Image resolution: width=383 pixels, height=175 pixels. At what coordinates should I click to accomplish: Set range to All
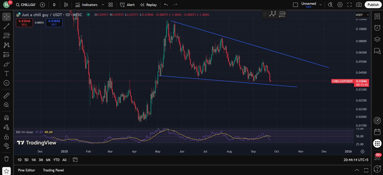click(x=64, y=160)
